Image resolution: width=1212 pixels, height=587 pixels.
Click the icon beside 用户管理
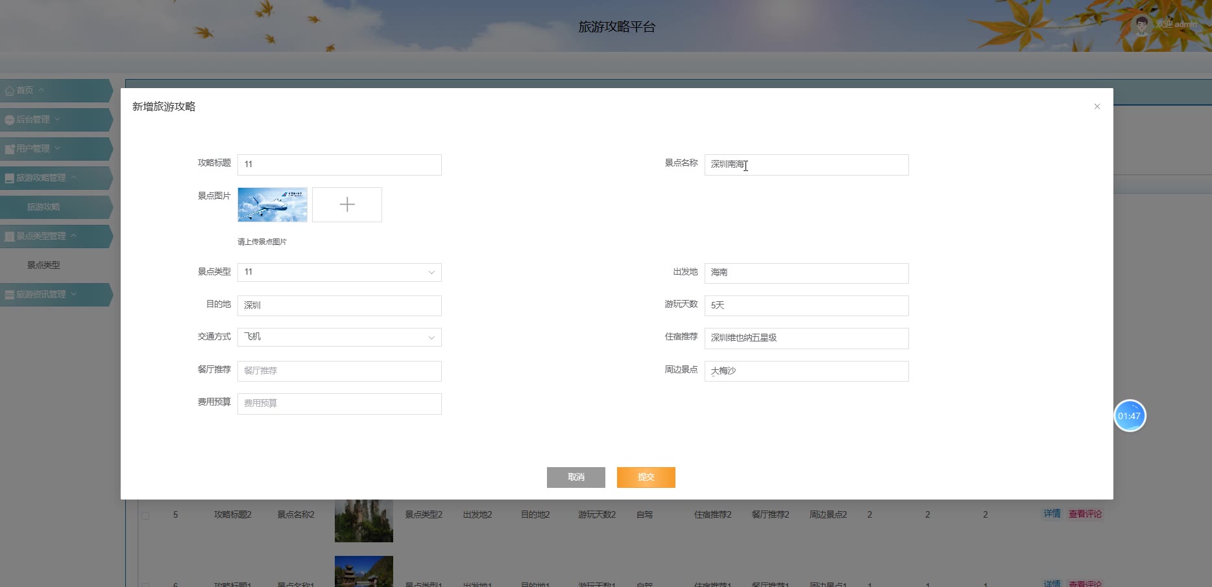[10, 149]
